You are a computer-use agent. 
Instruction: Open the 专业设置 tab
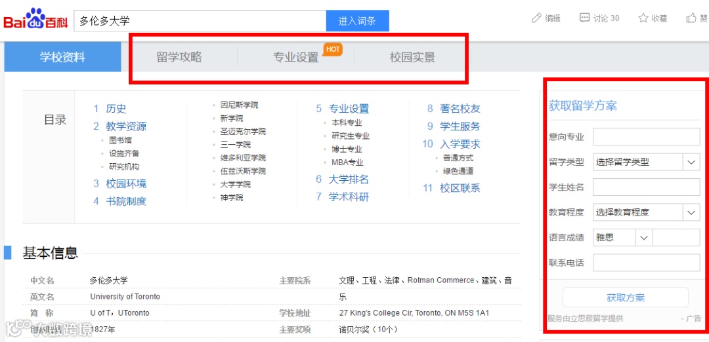point(295,57)
